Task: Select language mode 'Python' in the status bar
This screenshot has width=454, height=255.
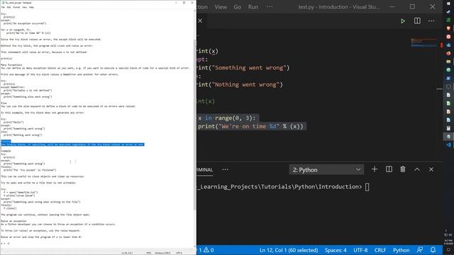Action: (401, 250)
